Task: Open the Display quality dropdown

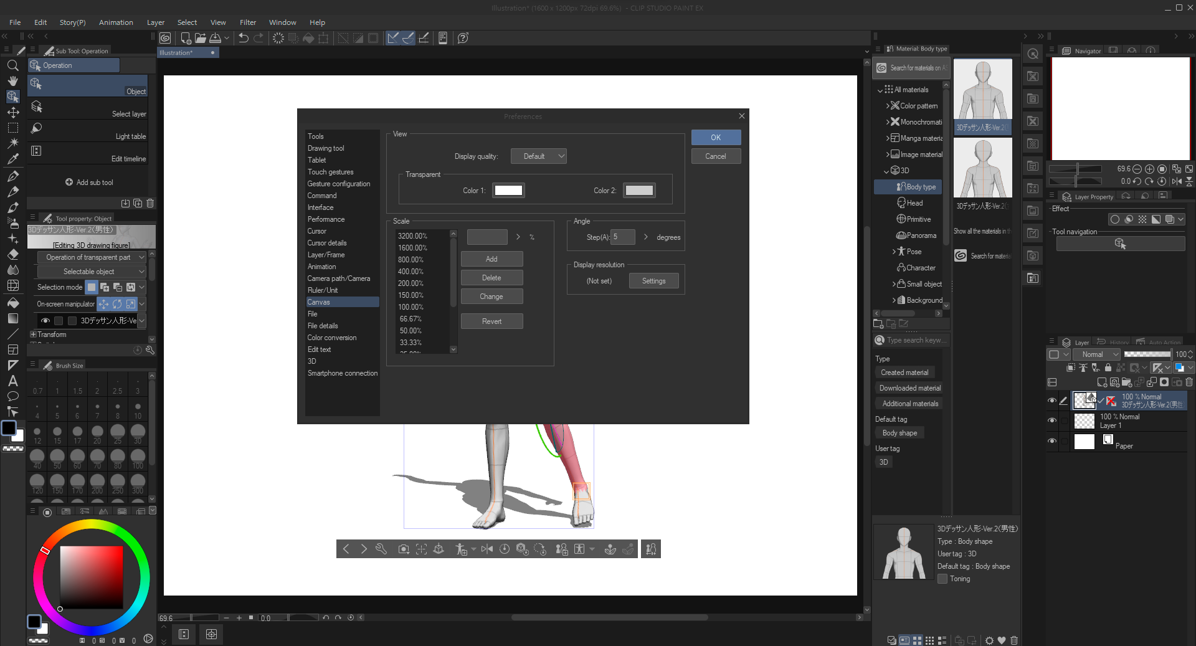Action: coord(539,156)
